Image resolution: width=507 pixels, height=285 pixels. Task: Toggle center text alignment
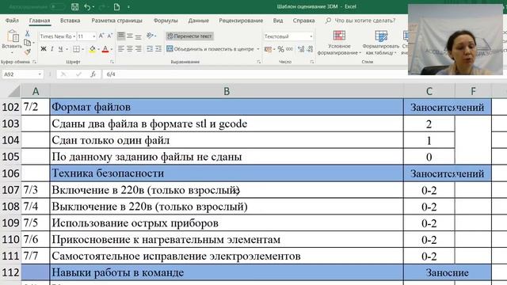(130, 49)
